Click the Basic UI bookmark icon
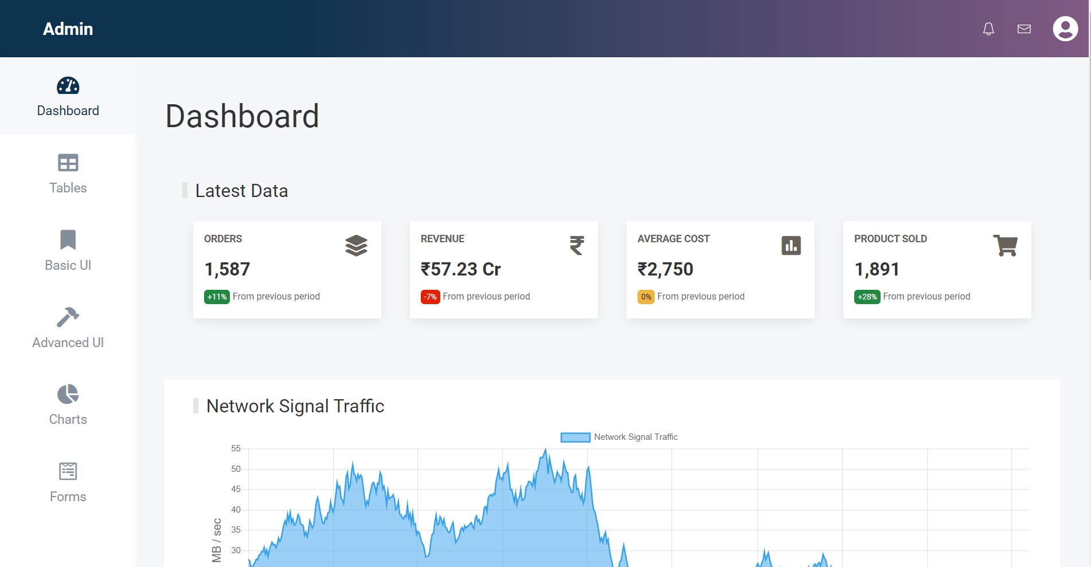The width and height of the screenshot is (1091, 567). pos(68,240)
